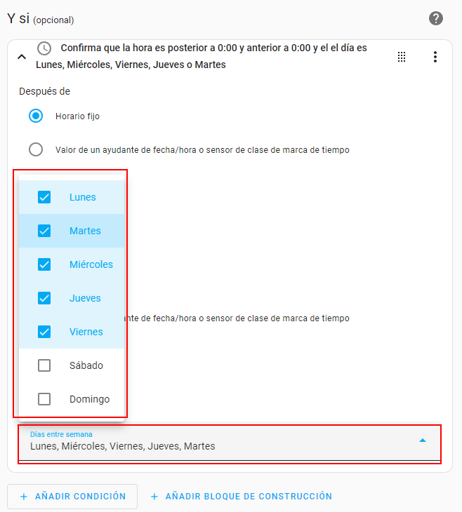The height and width of the screenshot is (512, 462).
Task: Toggle the Viernes checkbox
Action: pyautogui.click(x=44, y=332)
